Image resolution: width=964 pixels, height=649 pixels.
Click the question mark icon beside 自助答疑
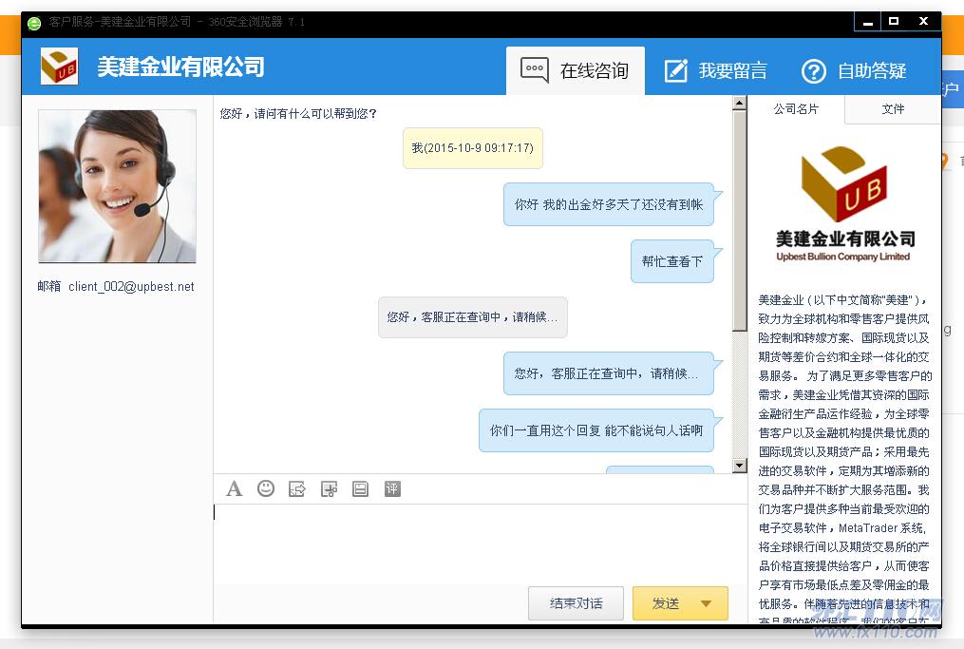813,71
